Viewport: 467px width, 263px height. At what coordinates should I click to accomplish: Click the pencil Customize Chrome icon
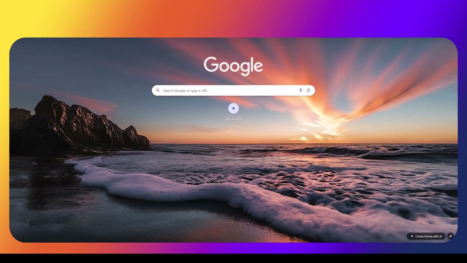tap(451, 236)
